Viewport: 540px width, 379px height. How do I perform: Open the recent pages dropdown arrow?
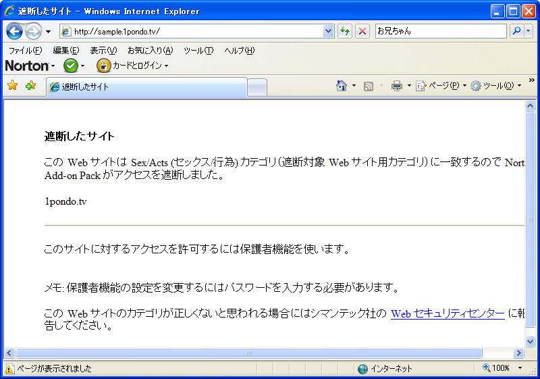point(48,32)
